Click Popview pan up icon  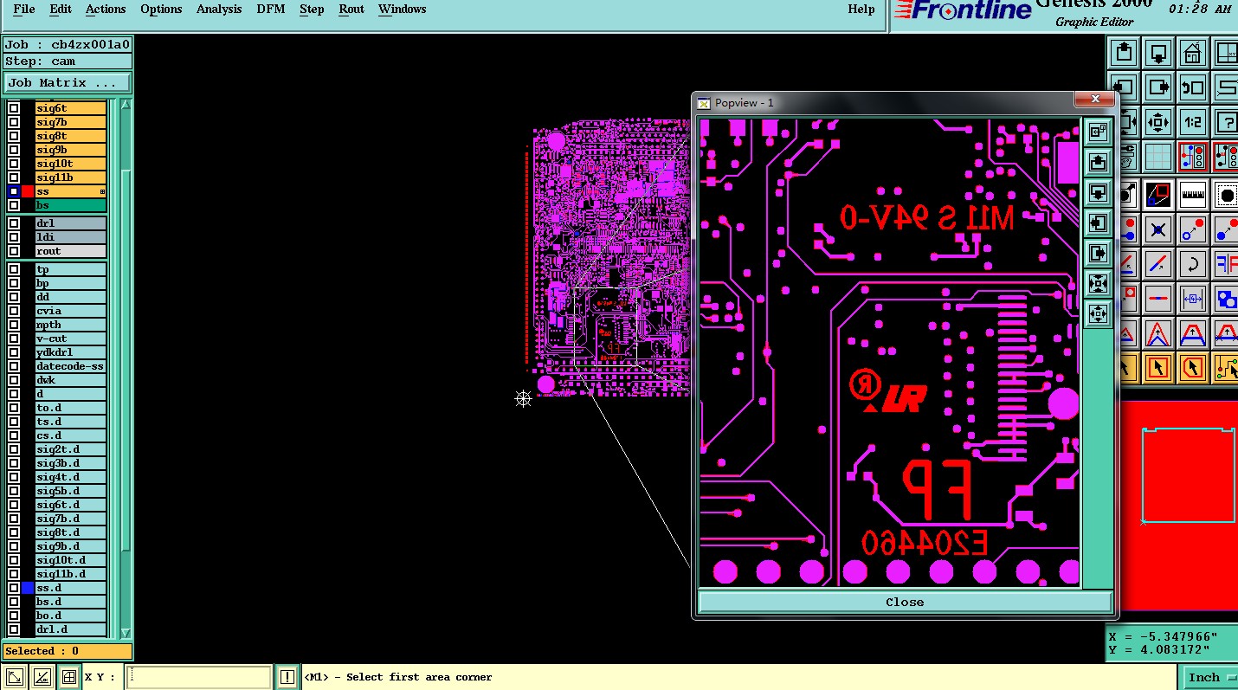[1098, 162]
